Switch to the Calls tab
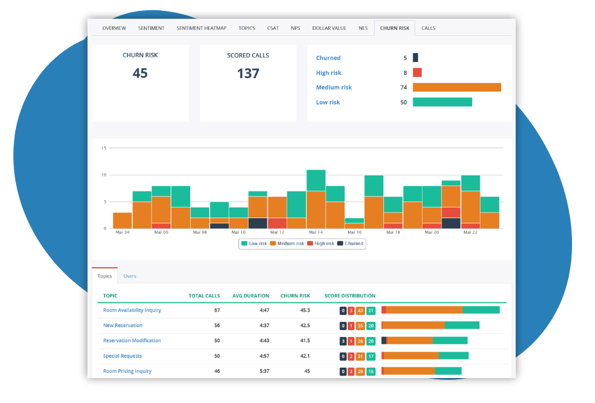The image size is (595, 403). [x=428, y=28]
